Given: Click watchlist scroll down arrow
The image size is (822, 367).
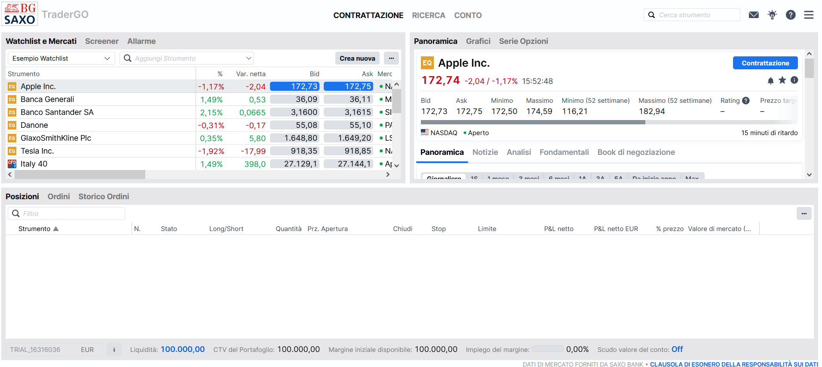Looking at the screenshot, I should (397, 166).
